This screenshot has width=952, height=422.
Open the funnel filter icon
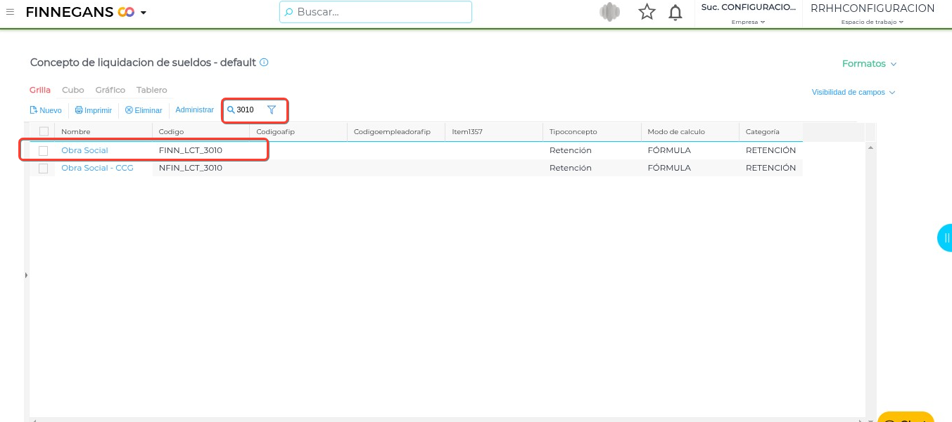click(x=272, y=110)
